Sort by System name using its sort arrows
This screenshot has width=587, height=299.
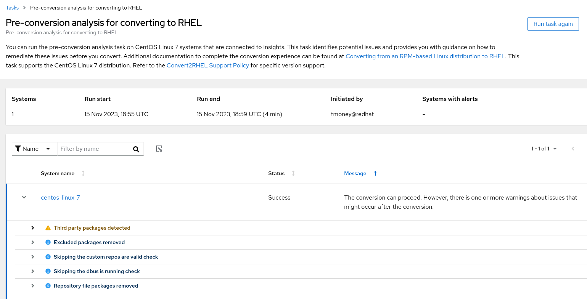83,173
